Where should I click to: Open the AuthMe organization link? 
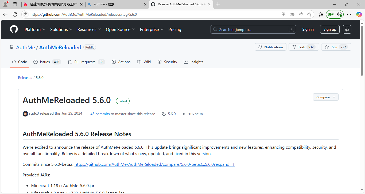pyautogui.click(x=25, y=47)
